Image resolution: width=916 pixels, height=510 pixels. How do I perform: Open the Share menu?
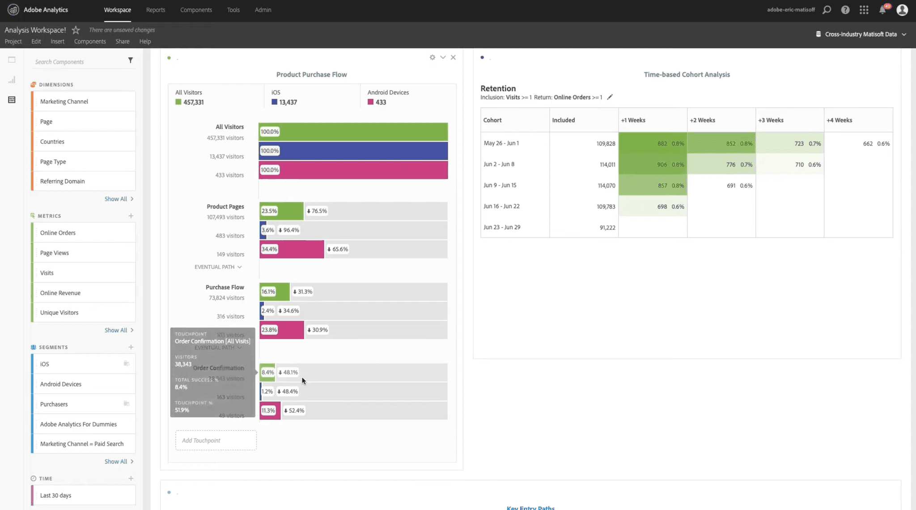pos(122,41)
